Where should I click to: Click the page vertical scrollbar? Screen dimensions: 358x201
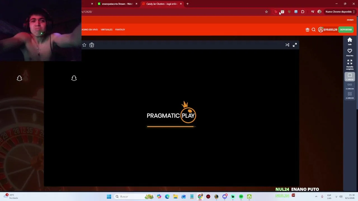(357, 63)
